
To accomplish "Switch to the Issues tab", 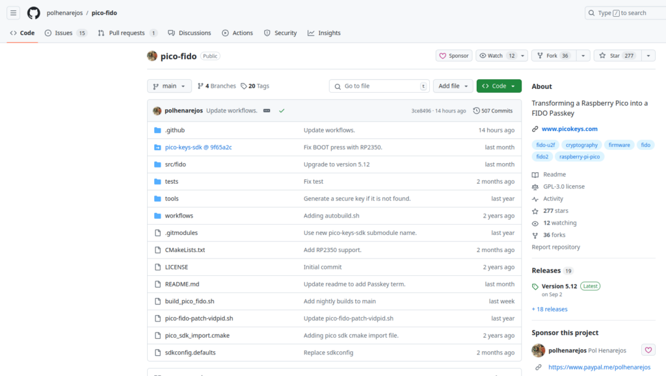I will tap(66, 32).
